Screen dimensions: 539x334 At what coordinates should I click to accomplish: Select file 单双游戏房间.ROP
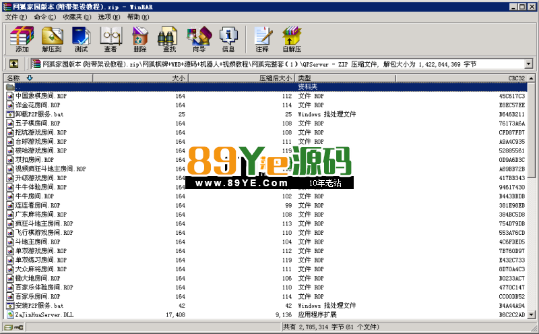pyautogui.click(x=41, y=251)
